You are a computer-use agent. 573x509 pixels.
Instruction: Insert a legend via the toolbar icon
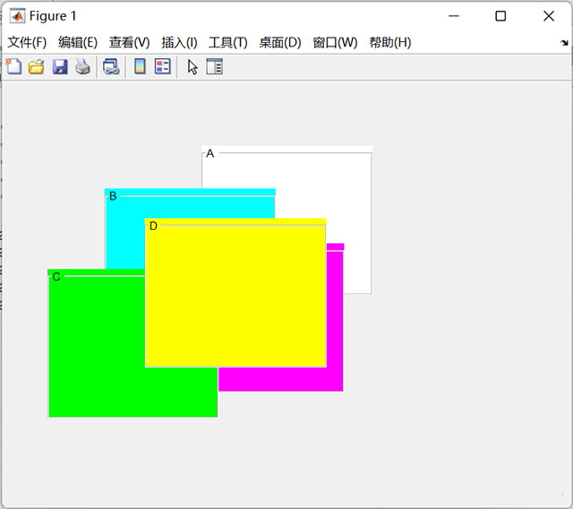pyautogui.click(x=163, y=67)
